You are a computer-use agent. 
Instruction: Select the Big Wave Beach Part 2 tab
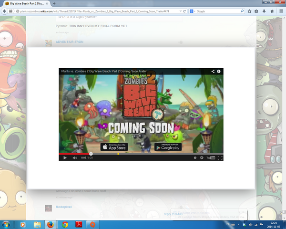(x=27, y=3)
